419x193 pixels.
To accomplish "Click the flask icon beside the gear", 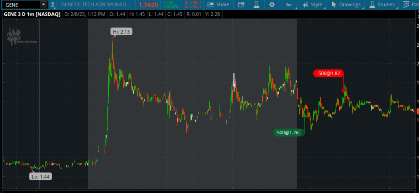I will point(257,5).
